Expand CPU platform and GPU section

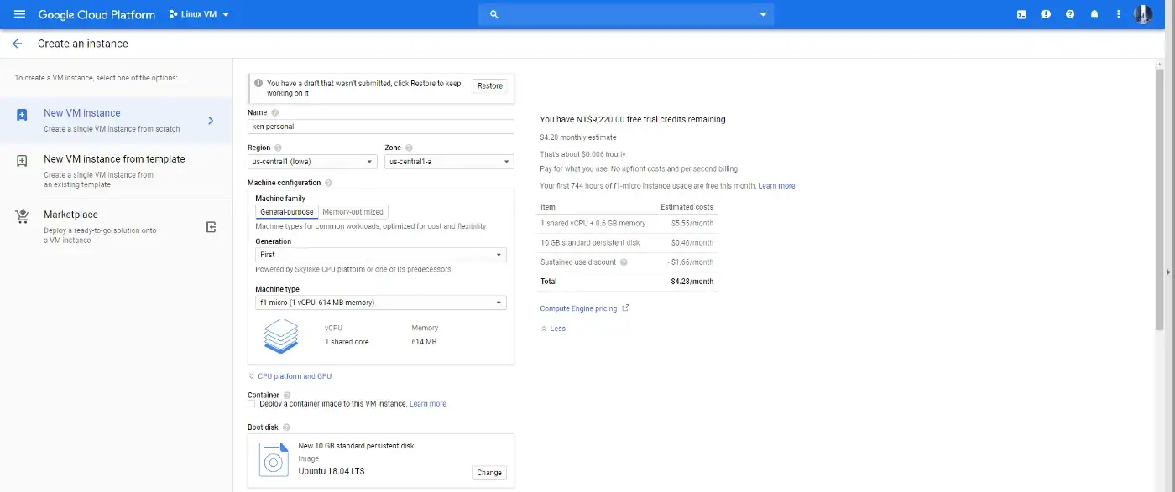(290, 376)
